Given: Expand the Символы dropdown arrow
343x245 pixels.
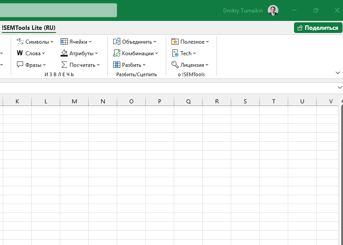Looking at the screenshot, I should (x=52, y=41).
